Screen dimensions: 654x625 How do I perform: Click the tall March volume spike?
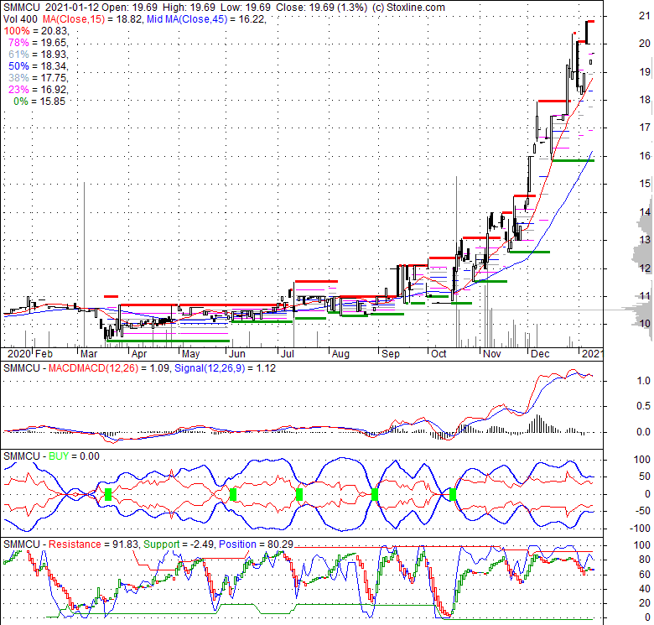pos(84,264)
